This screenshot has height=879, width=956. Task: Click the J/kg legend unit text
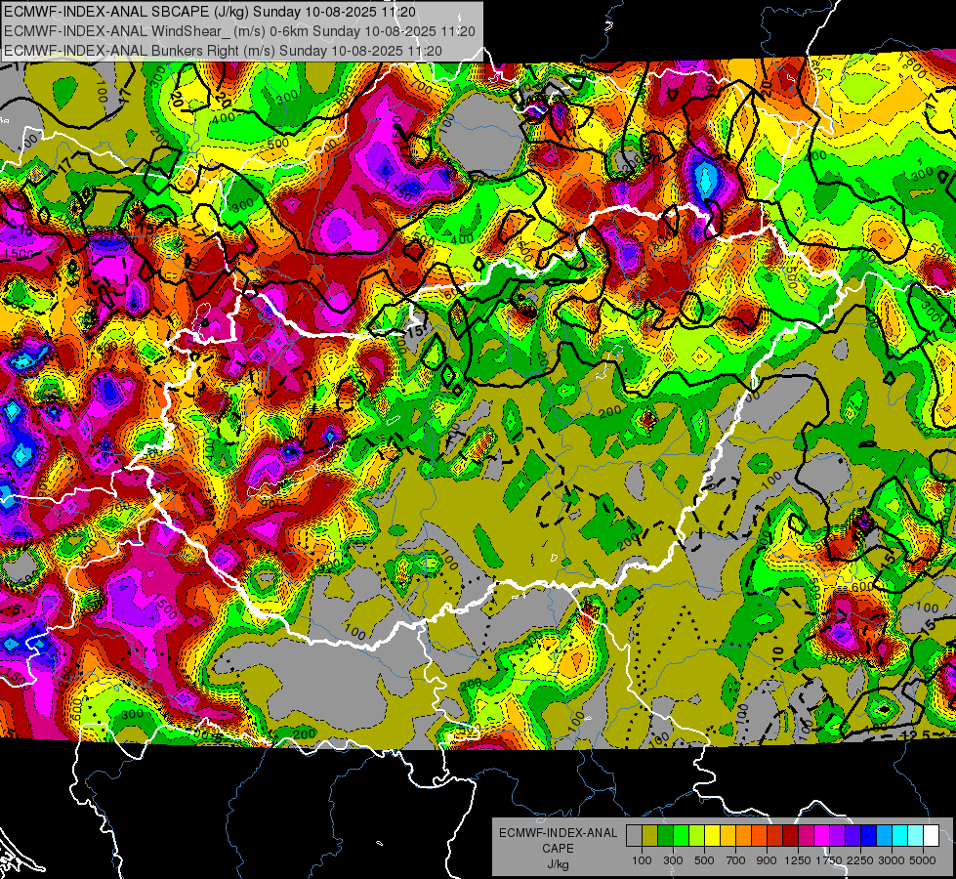558,864
